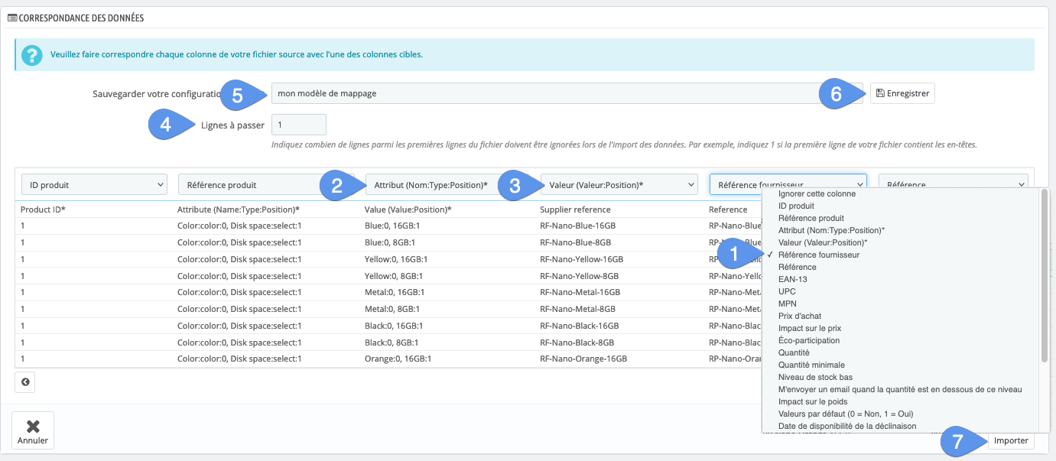The height and width of the screenshot is (461, 1056).
Task: Click the cell 'RF-Nano-Metal-8GB'
Action: click(x=577, y=309)
